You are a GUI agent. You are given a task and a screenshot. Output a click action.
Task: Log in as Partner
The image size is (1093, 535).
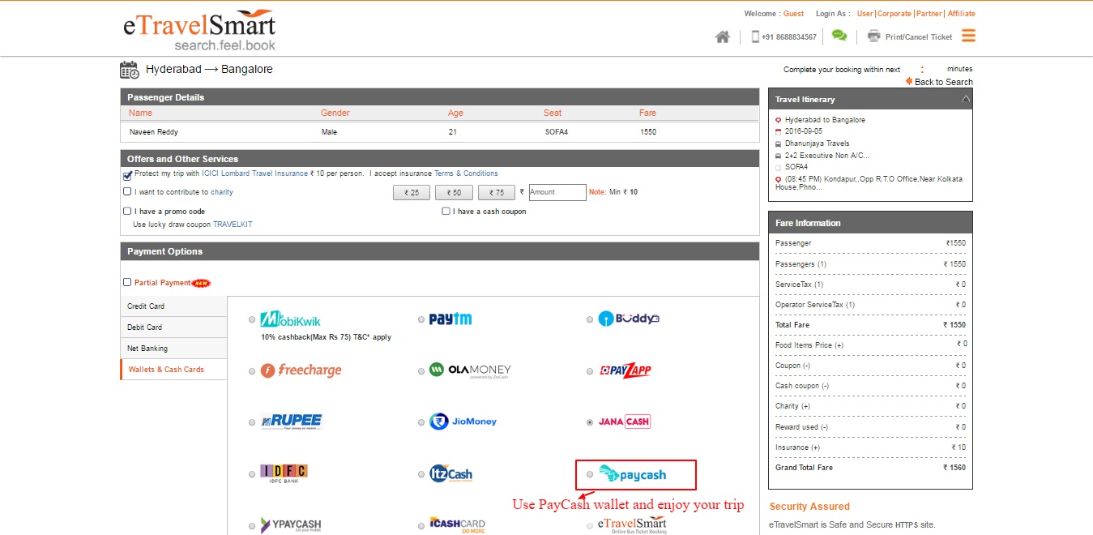click(x=929, y=14)
